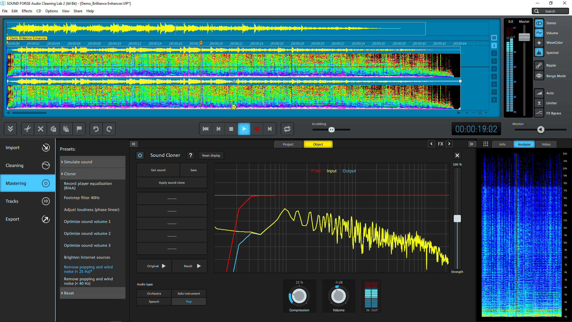
Task: Select the Speech audio type
Action: 154,301
